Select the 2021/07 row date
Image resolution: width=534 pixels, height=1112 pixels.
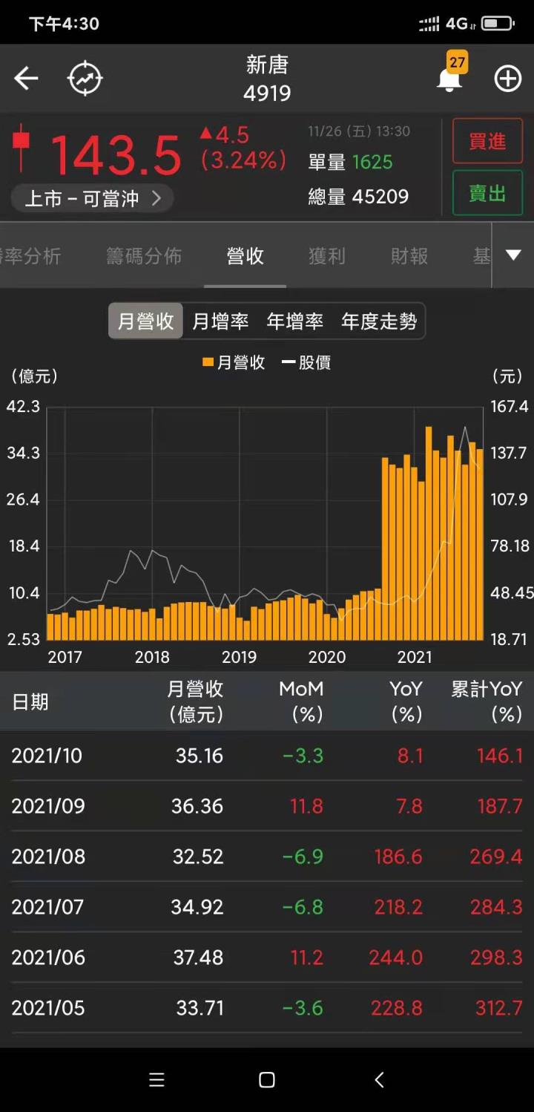coord(47,907)
